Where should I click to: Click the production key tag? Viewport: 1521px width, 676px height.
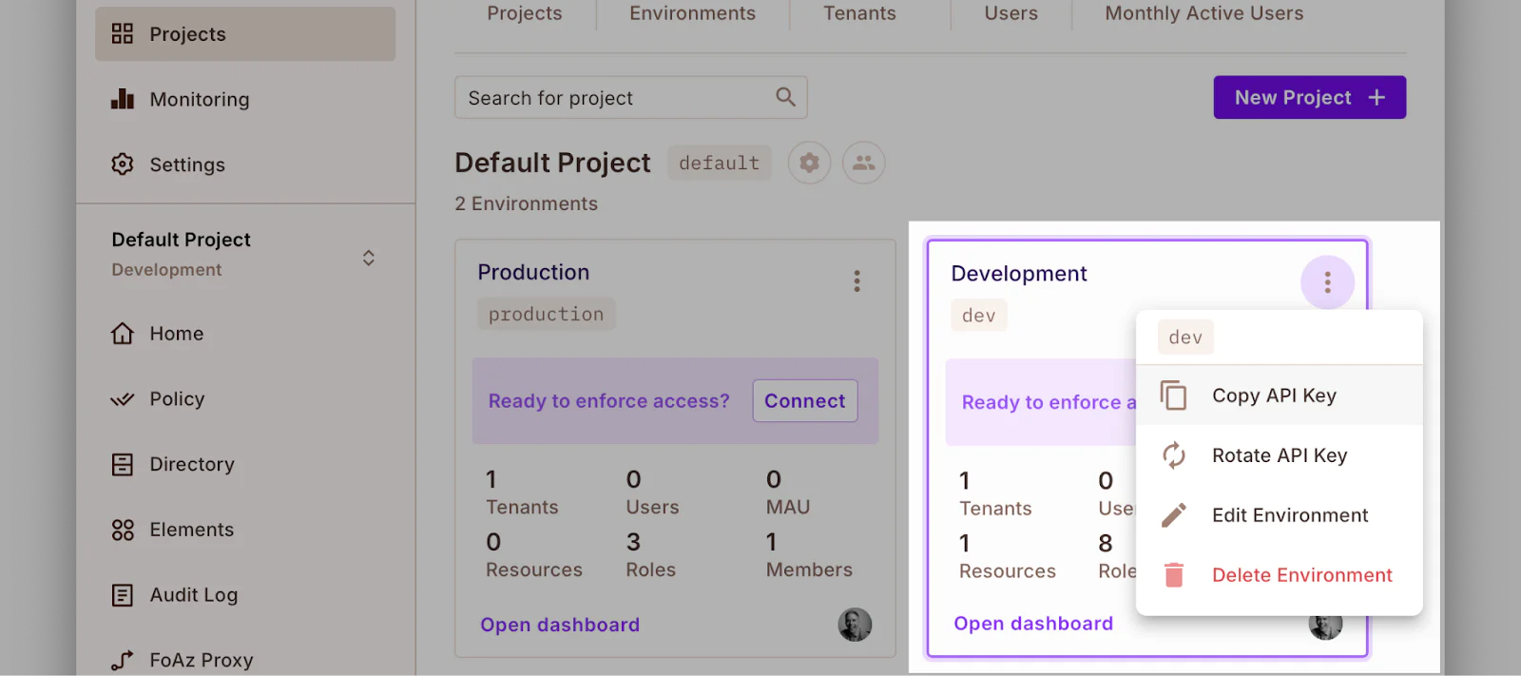coord(547,314)
